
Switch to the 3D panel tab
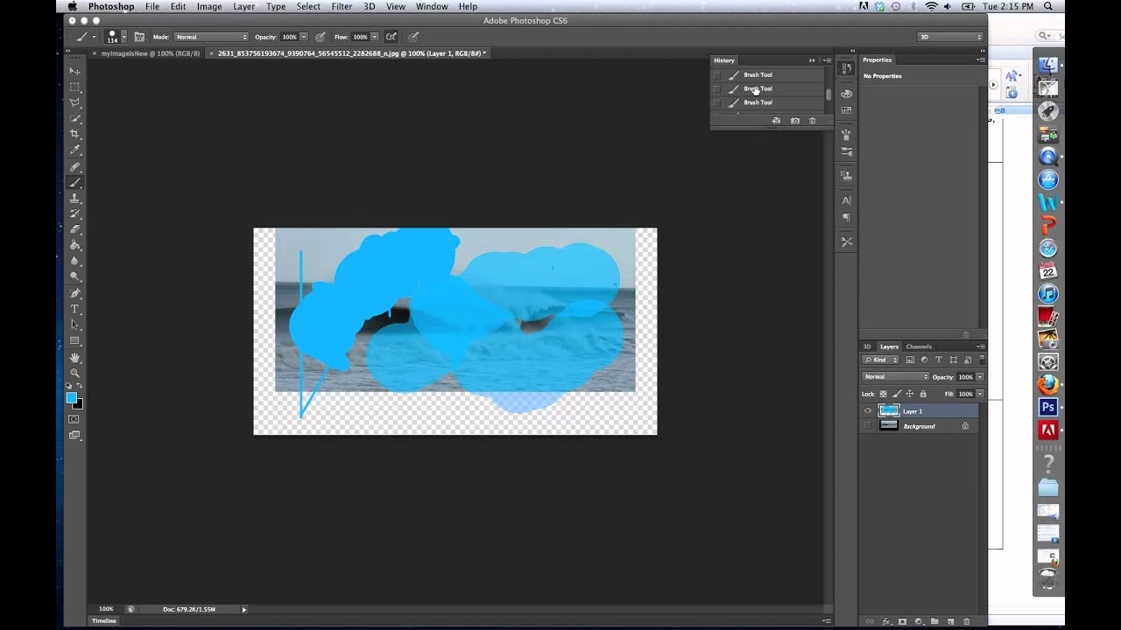click(867, 346)
